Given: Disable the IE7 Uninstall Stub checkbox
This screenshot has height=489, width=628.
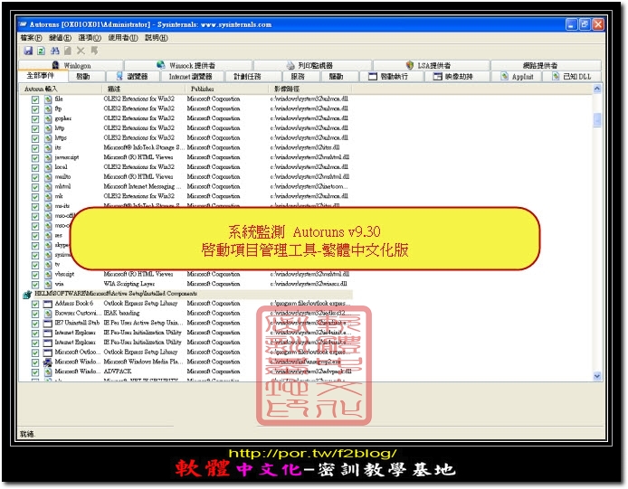Looking at the screenshot, I should pyautogui.click(x=35, y=323).
